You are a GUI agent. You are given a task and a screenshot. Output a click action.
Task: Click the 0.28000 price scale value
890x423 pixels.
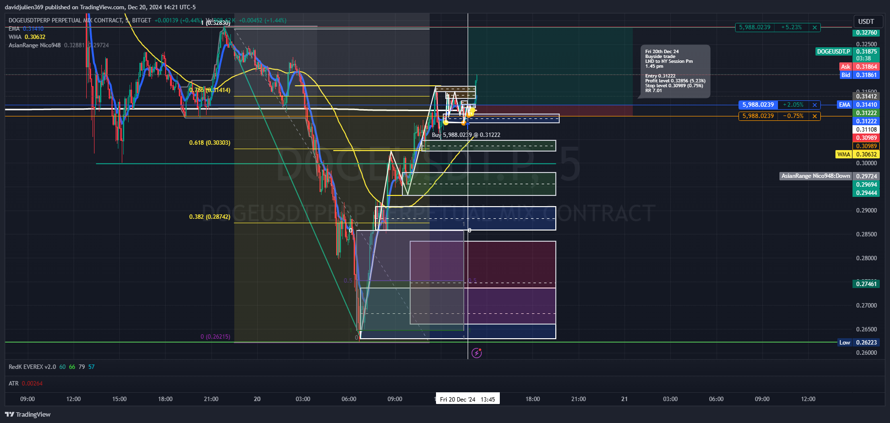pos(867,258)
